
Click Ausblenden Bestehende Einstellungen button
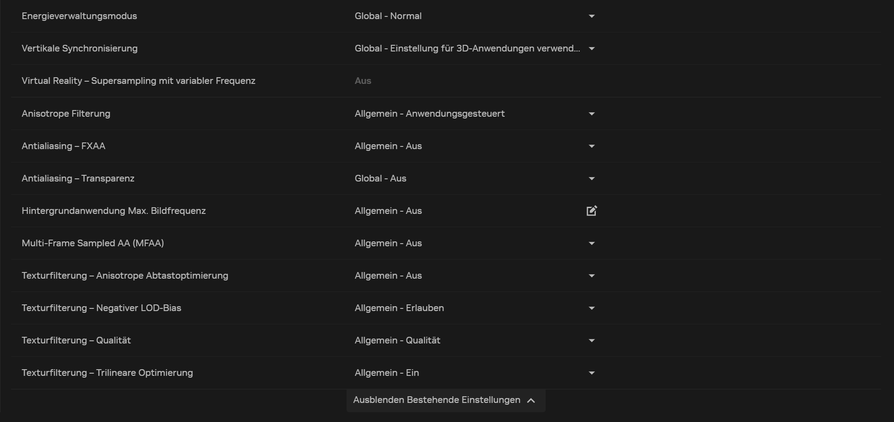[437, 400]
